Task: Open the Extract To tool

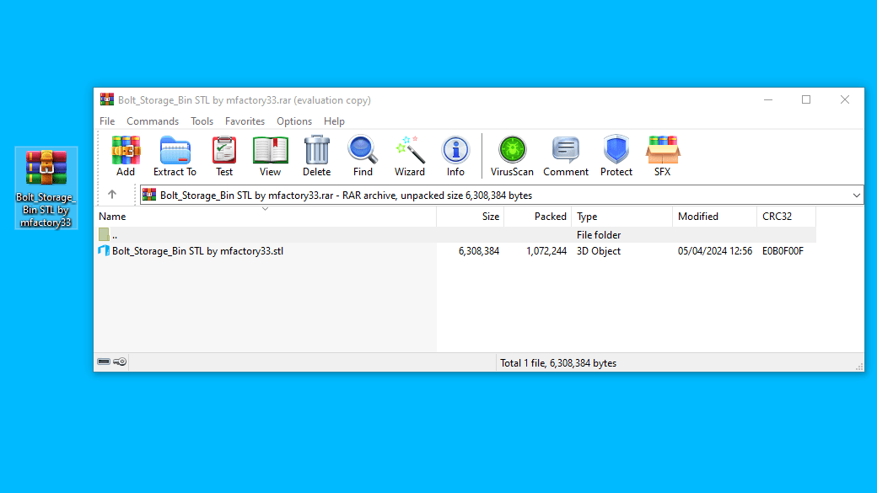Action: (x=175, y=156)
